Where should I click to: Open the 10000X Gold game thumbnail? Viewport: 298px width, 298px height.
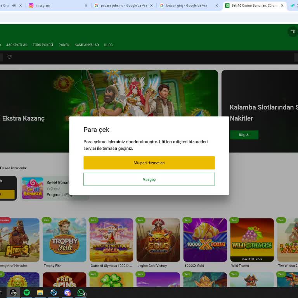[205, 240]
